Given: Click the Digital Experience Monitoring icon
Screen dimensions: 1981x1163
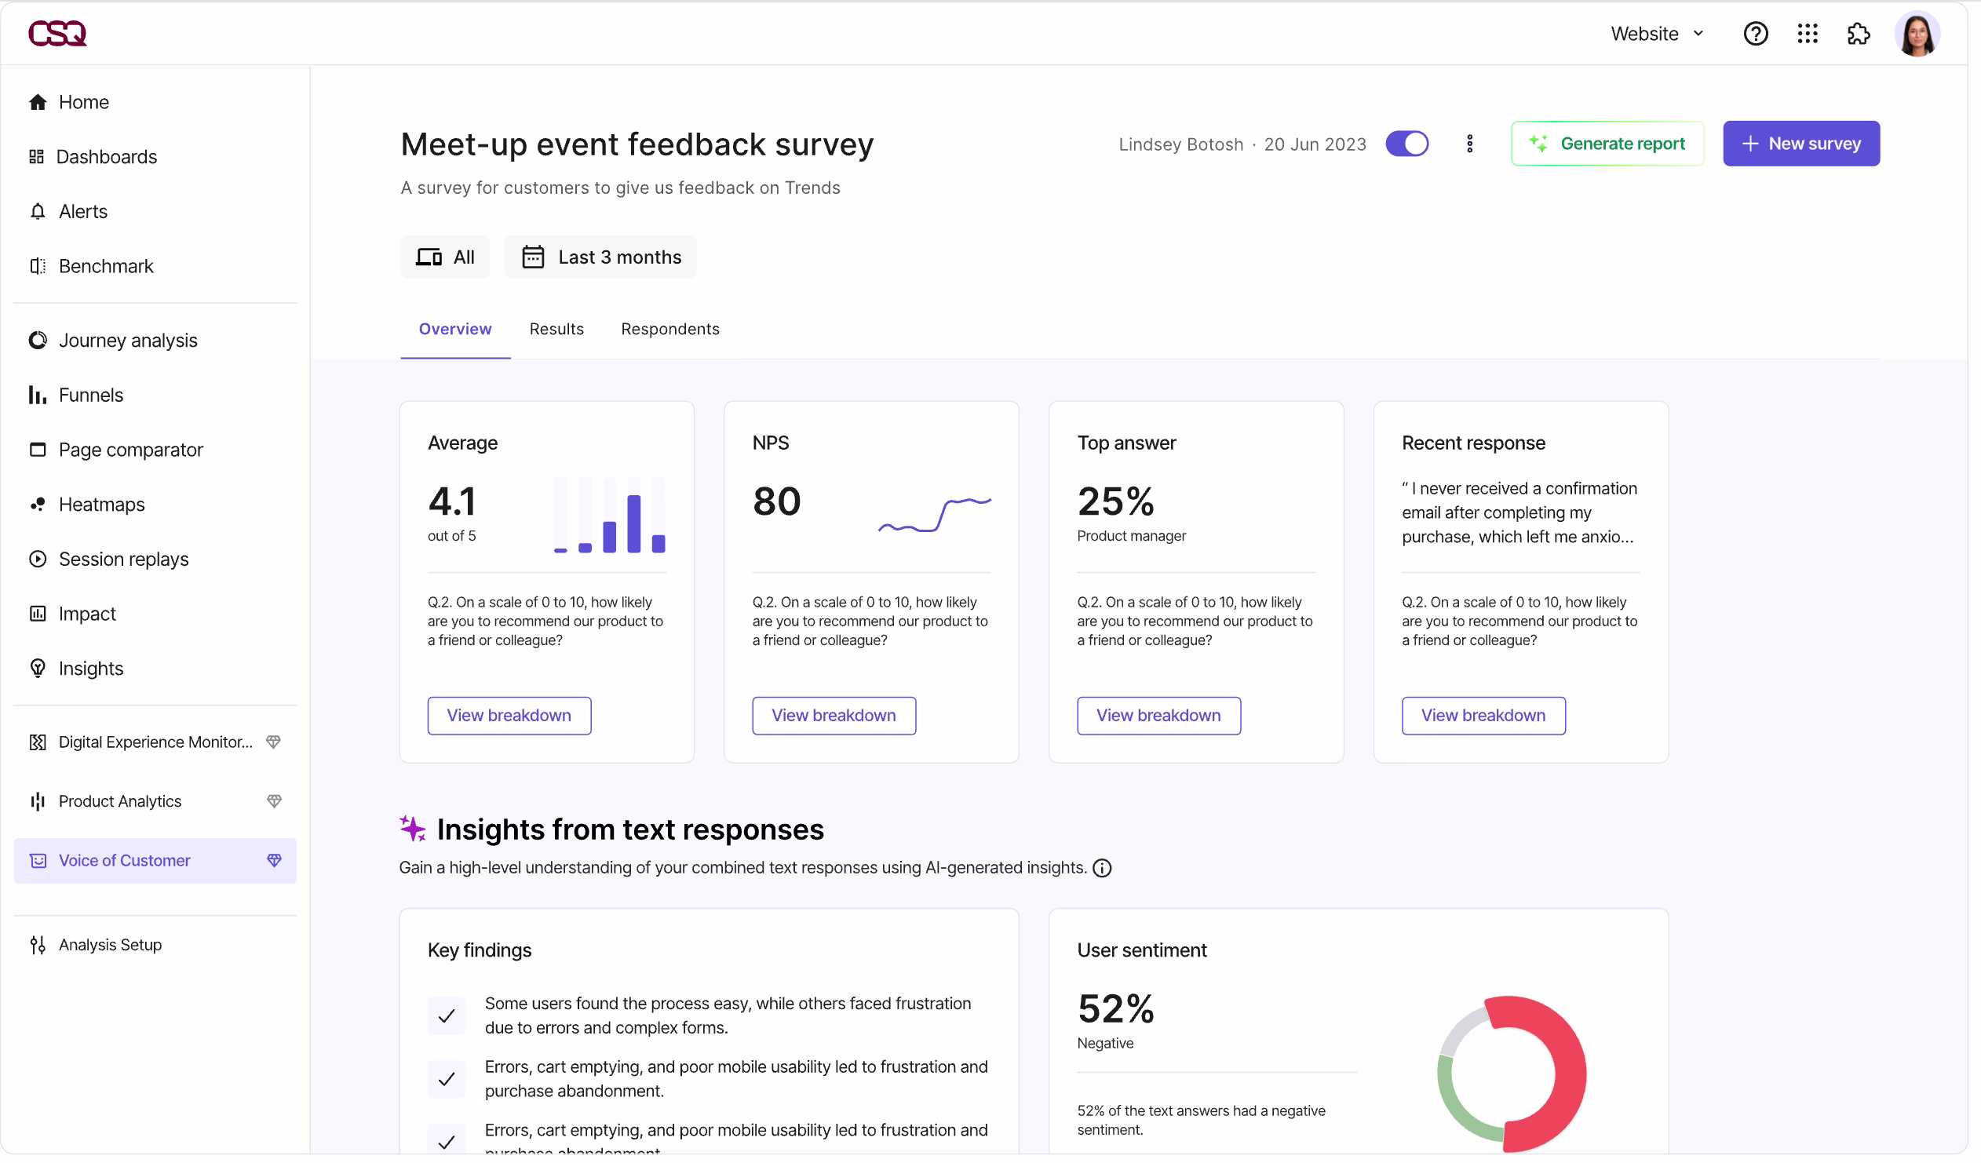Looking at the screenshot, I should pyautogui.click(x=38, y=742).
